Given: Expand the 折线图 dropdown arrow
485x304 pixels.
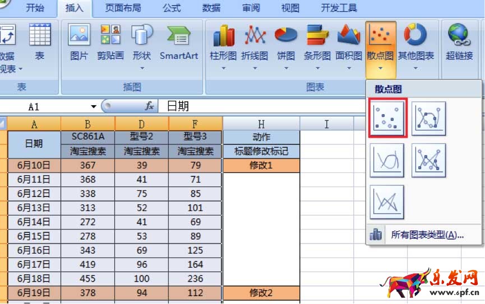Looking at the screenshot, I should pos(255,68).
